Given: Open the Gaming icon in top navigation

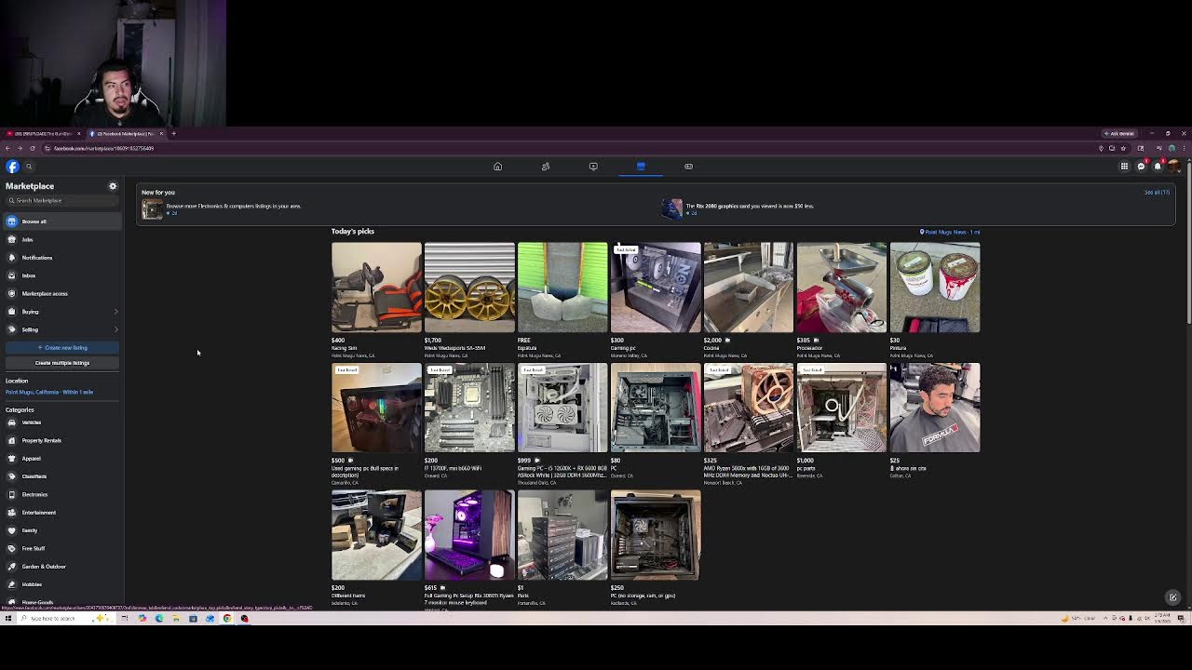Looking at the screenshot, I should coord(688,167).
